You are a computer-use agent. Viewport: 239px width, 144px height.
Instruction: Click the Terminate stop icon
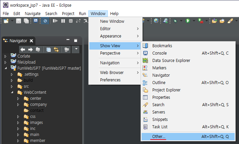tap(71, 21)
